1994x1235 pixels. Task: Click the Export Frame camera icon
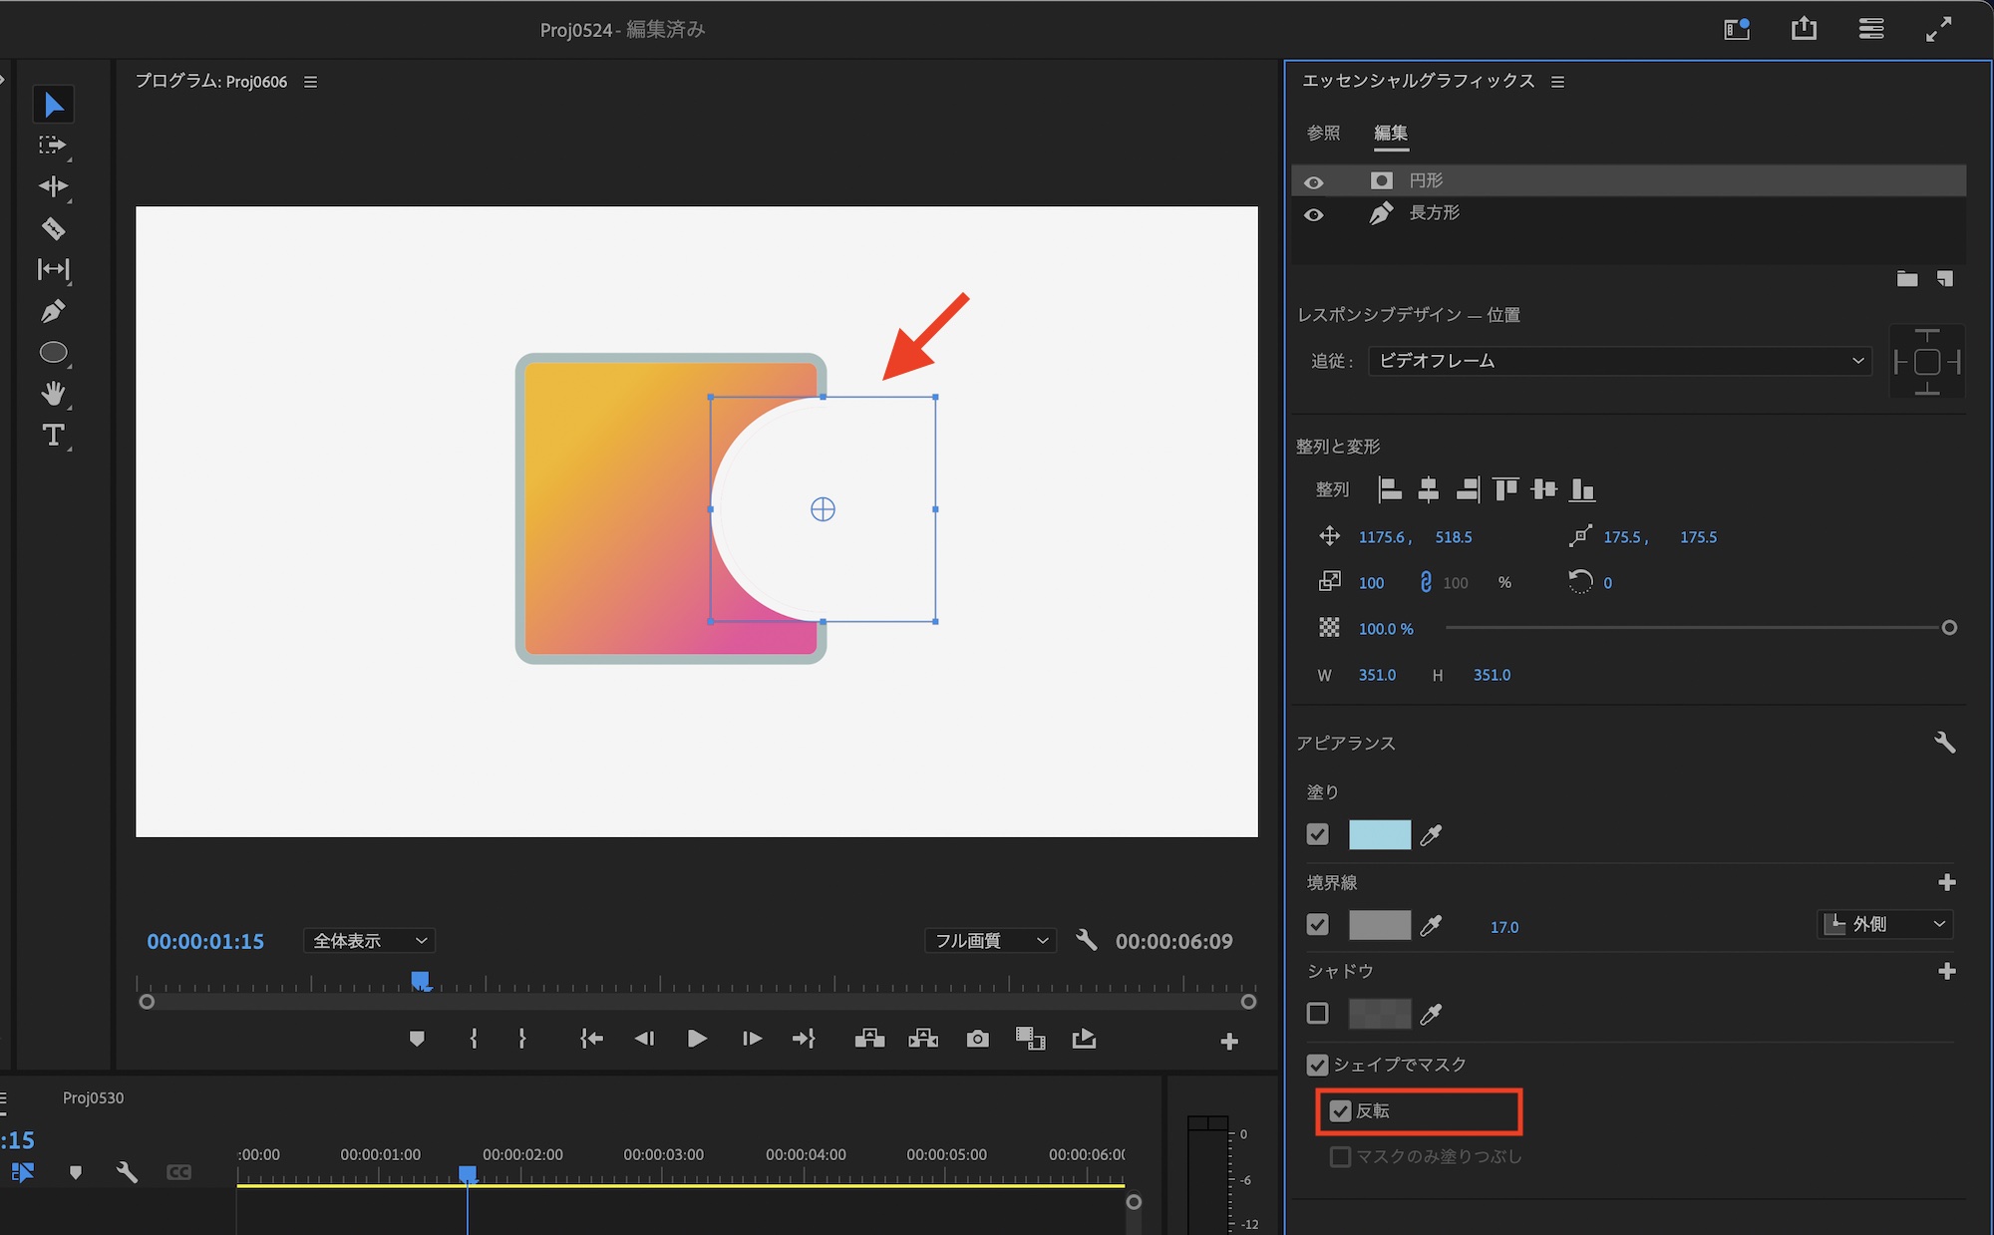(977, 1040)
